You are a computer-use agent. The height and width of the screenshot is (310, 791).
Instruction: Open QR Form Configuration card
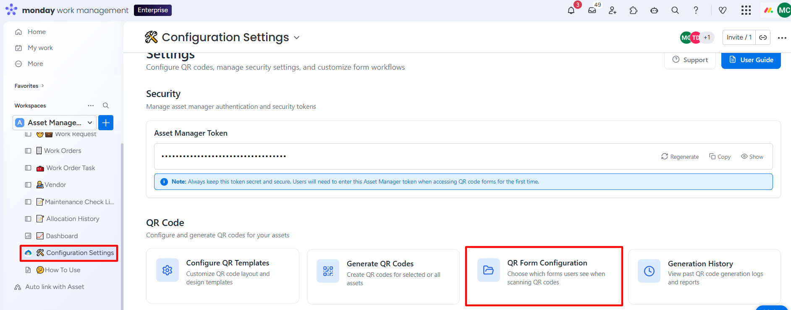click(x=544, y=276)
